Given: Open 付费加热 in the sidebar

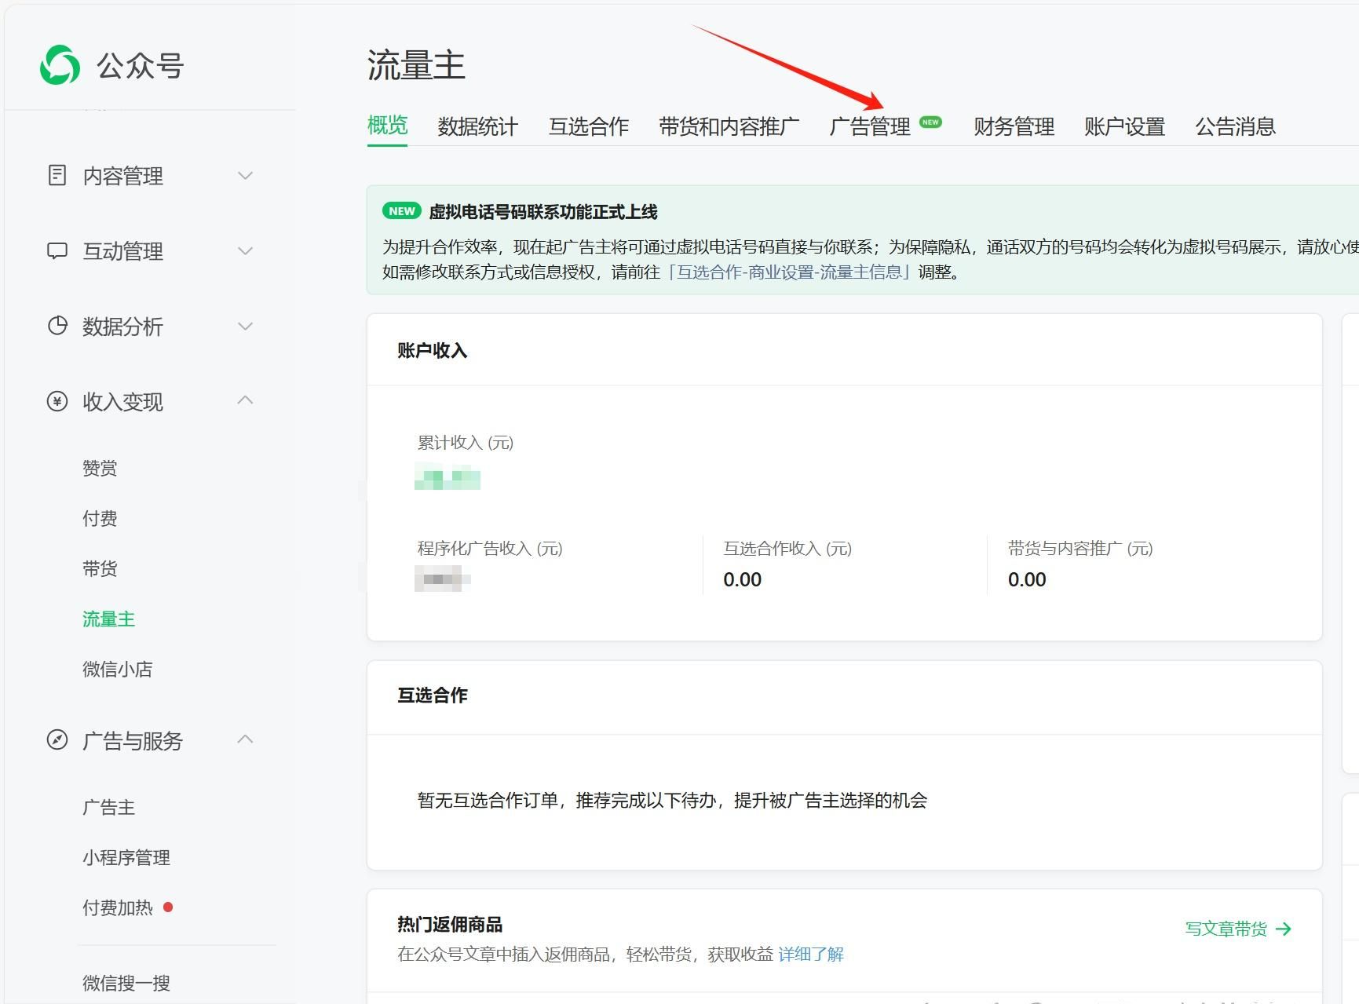Looking at the screenshot, I should pos(117,908).
